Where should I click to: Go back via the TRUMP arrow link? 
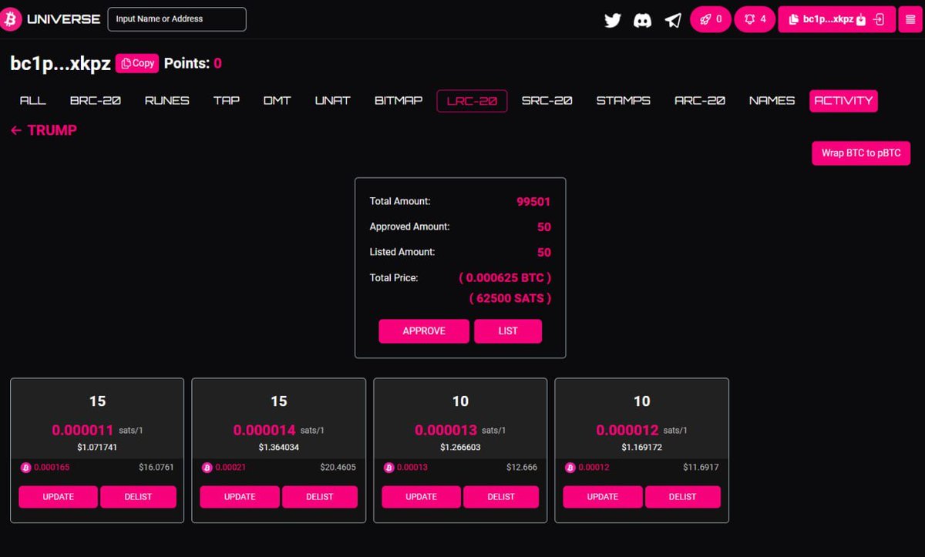click(44, 130)
